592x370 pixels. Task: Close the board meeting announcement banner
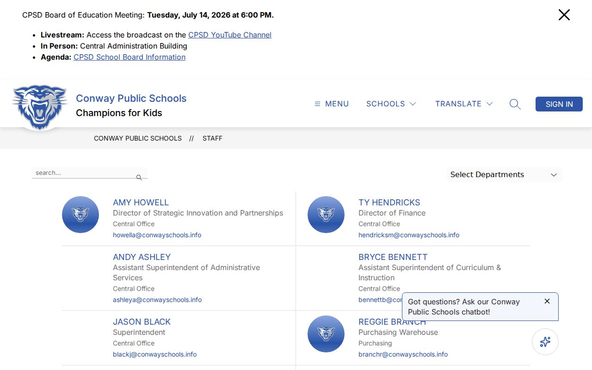564,15
